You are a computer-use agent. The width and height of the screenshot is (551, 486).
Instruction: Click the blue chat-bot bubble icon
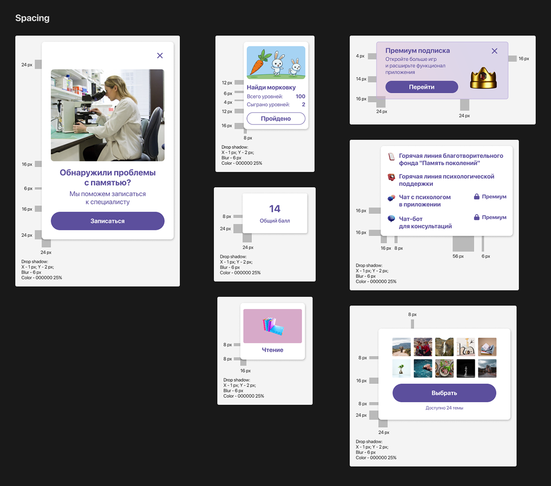391,219
